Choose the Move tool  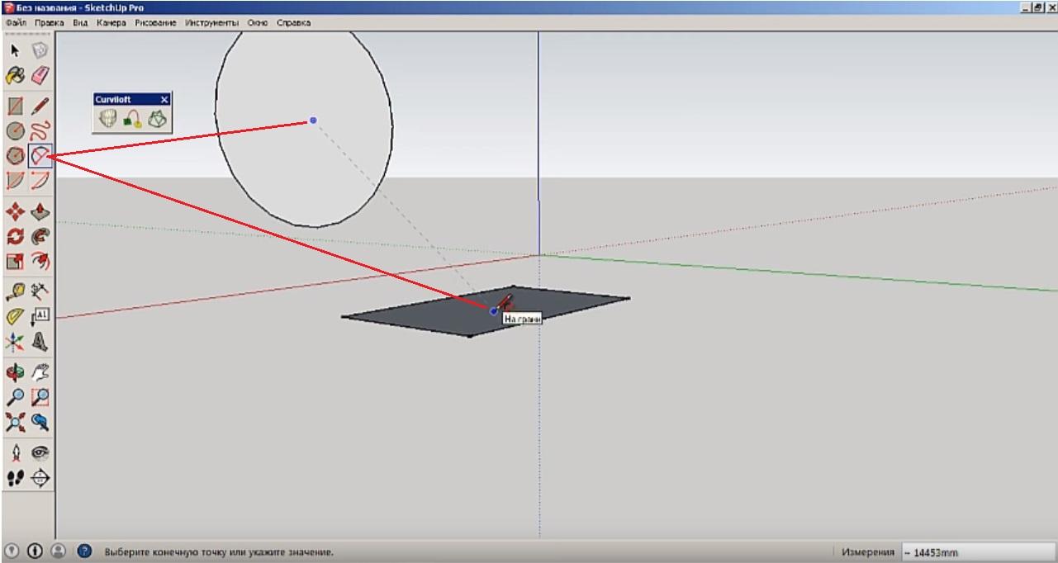tap(15, 212)
